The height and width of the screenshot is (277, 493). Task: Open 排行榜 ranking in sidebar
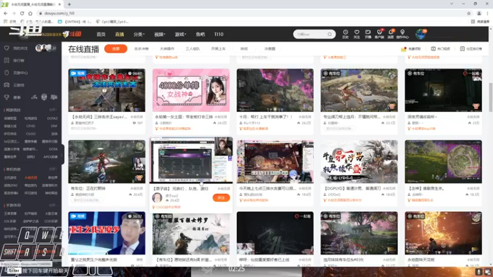click(x=7, y=60)
